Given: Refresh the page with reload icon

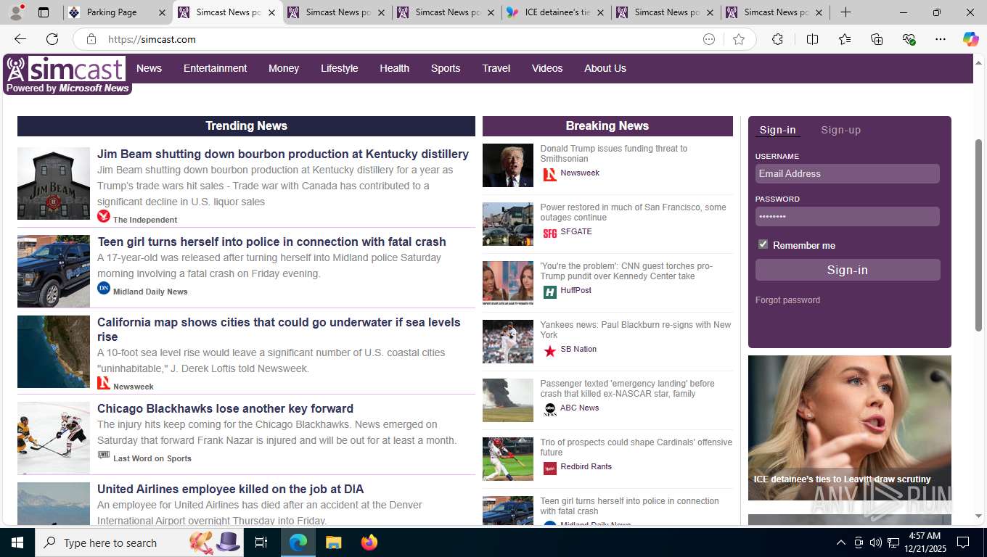Looking at the screenshot, I should (52, 39).
